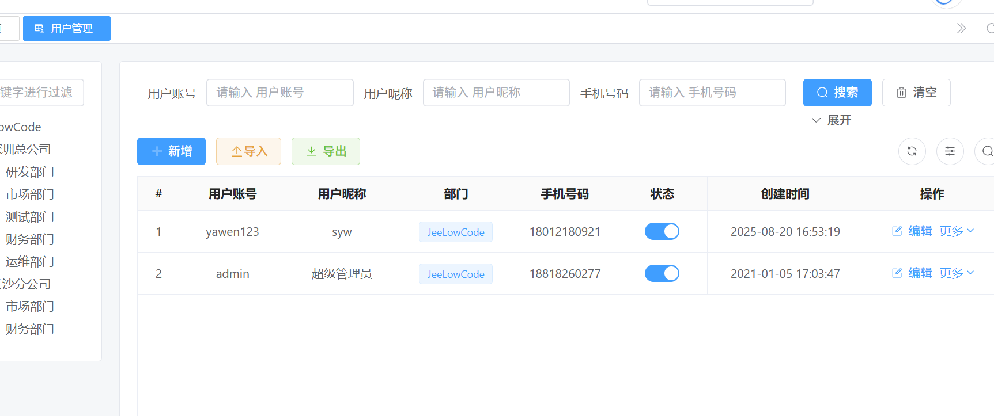The image size is (994, 416).
Task: Select 运维部门 in department tree
Action: click(30, 262)
